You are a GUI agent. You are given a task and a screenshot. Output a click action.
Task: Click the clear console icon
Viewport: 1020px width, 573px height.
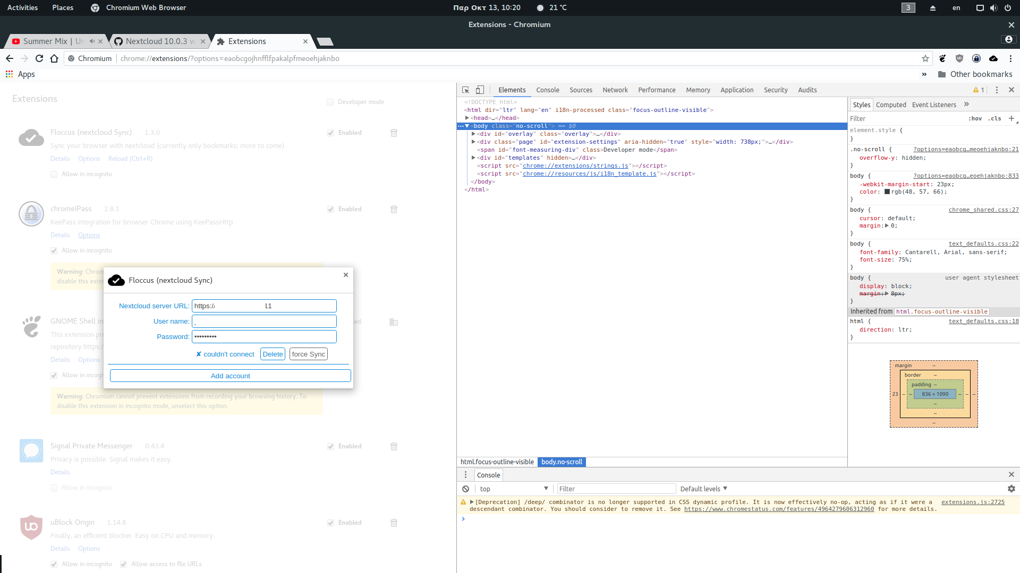pos(465,489)
